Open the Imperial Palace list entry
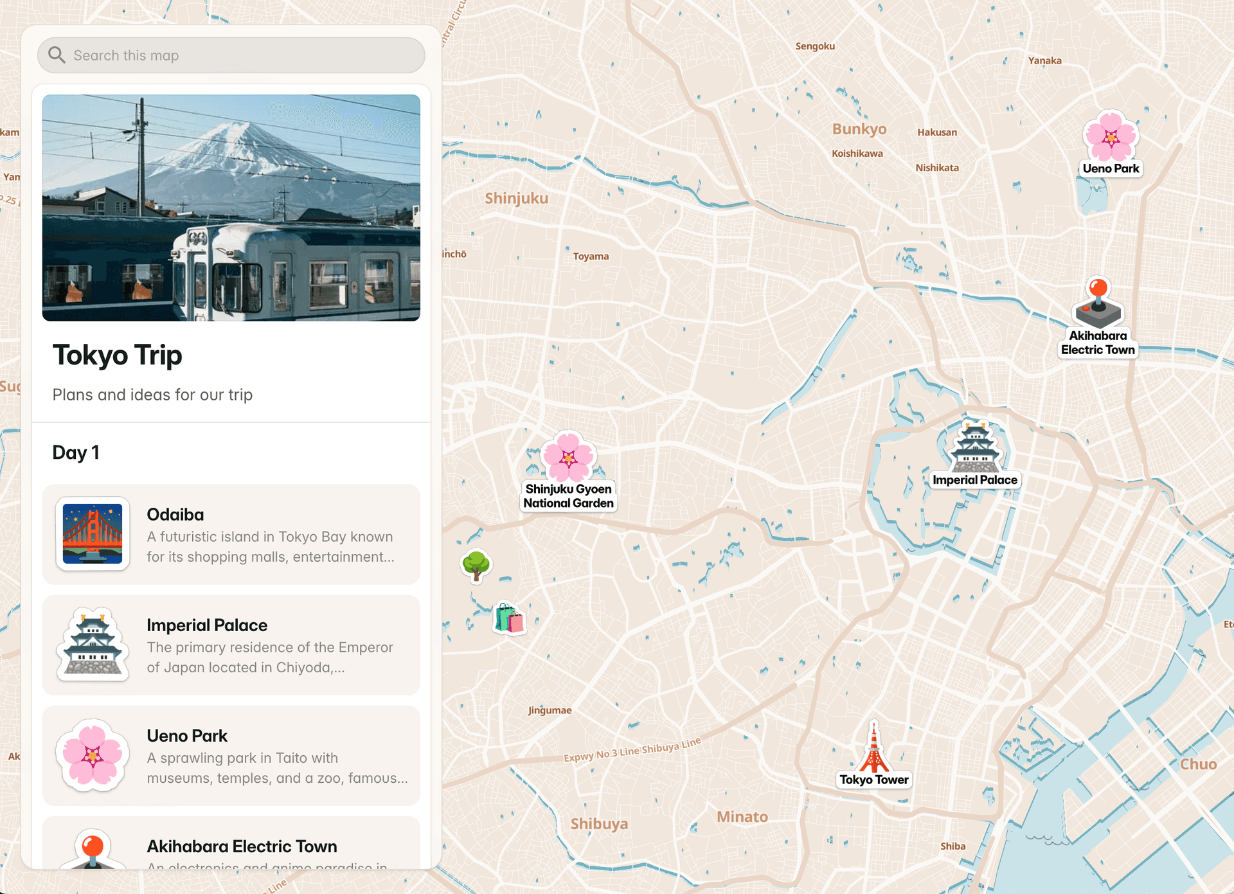The height and width of the screenshot is (894, 1234). pyautogui.click(x=270, y=645)
